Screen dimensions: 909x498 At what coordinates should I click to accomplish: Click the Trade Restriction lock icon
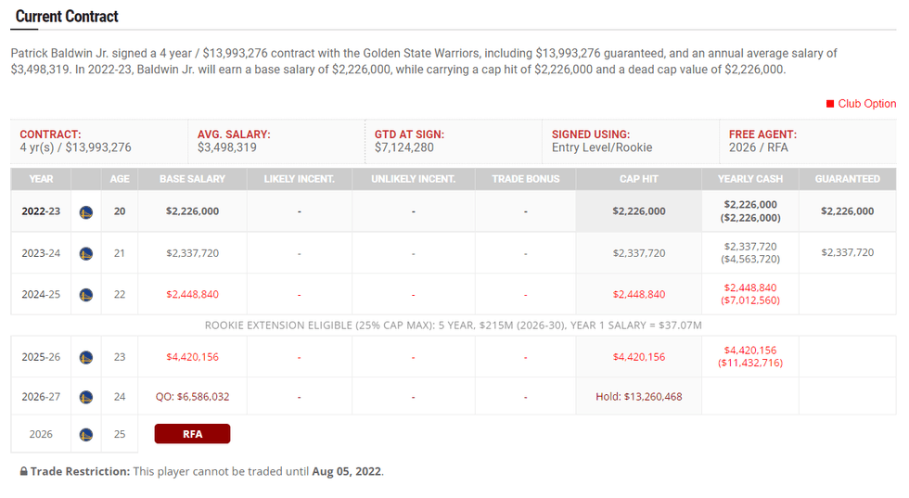point(23,472)
